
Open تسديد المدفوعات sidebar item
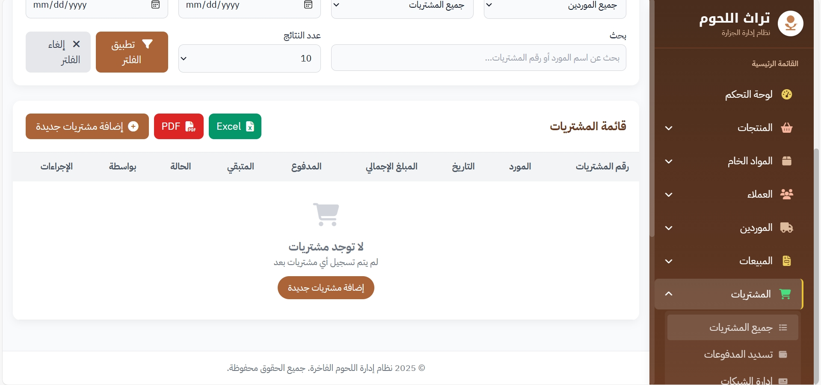[x=738, y=354]
